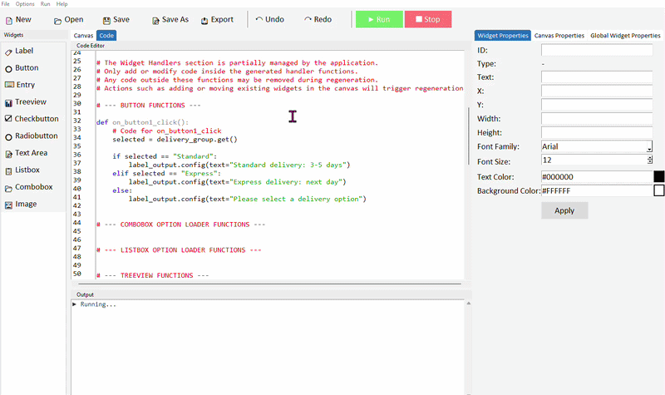Click the black Text Color swatch
Viewport: 665px width, 395px height.
coord(658,176)
